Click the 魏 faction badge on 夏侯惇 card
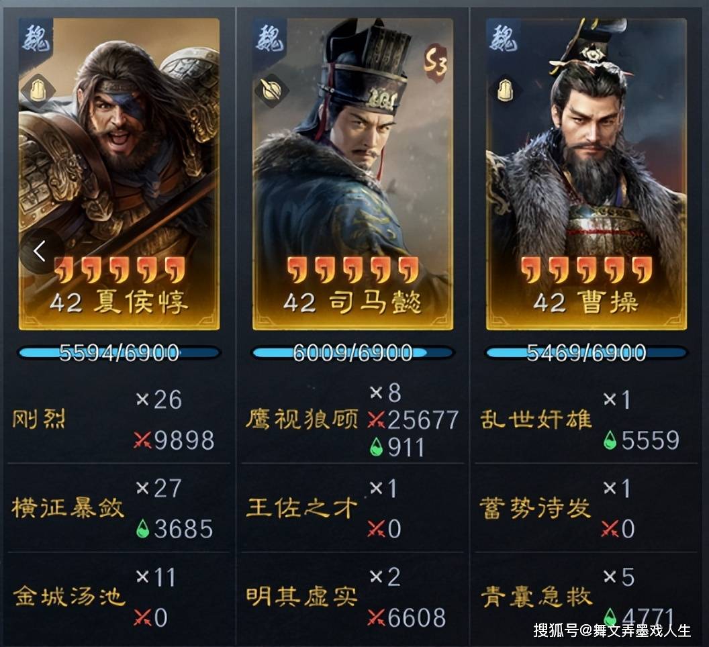Image resolution: width=709 pixels, height=647 pixels. point(36,37)
